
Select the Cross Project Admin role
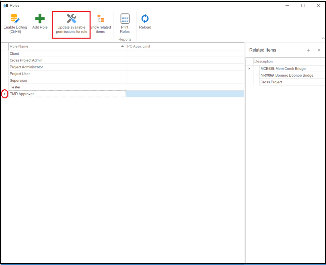tap(67, 60)
